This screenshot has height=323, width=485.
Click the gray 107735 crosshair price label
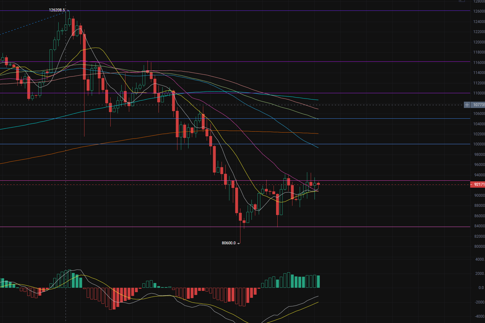click(x=478, y=105)
